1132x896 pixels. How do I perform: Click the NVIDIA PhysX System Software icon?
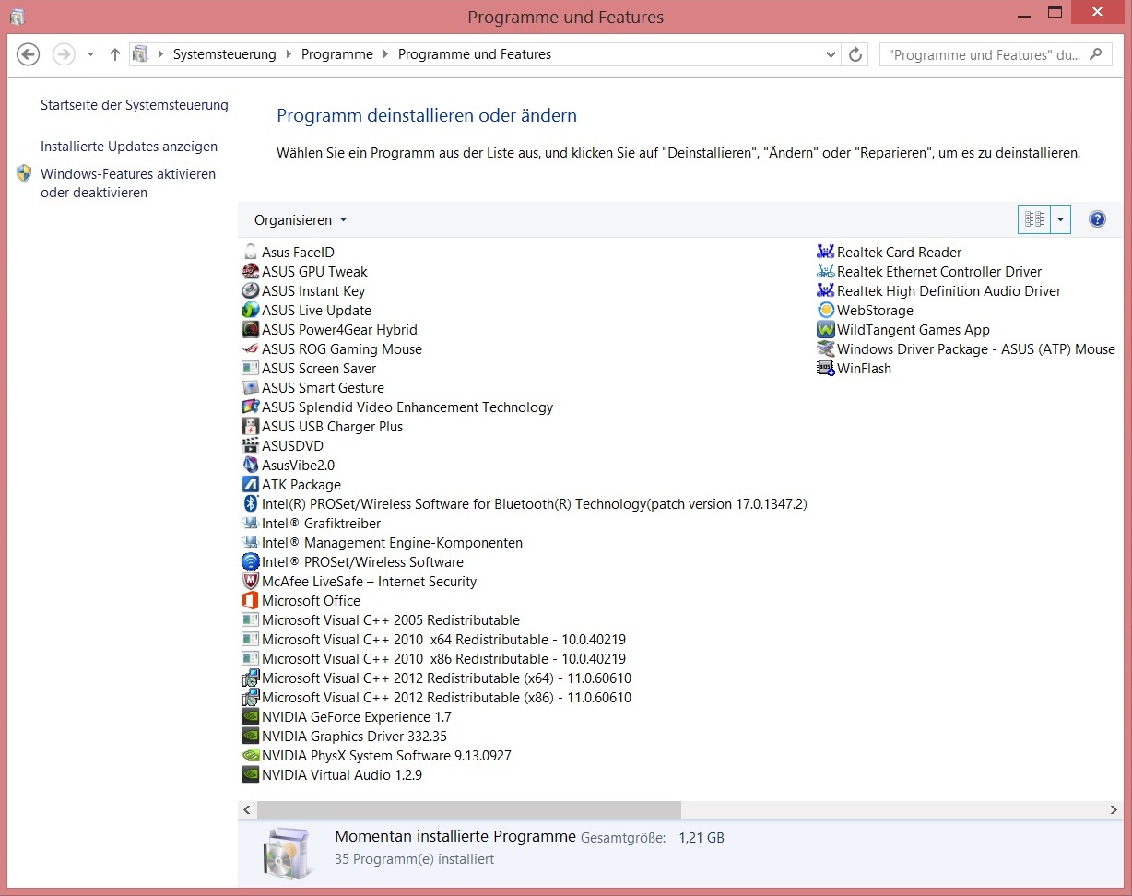pos(251,755)
